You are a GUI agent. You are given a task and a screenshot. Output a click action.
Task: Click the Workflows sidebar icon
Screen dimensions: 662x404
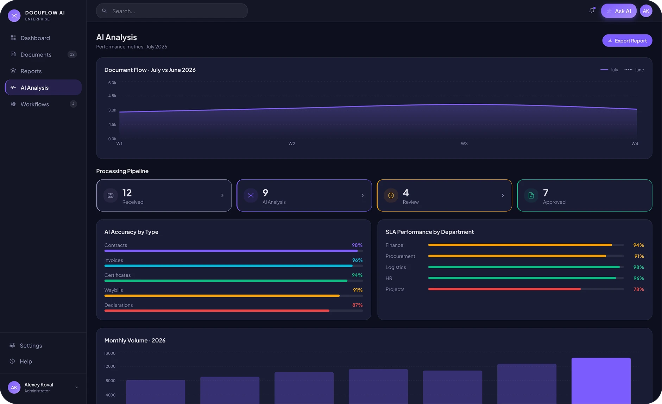pyautogui.click(x=13, y=104)
